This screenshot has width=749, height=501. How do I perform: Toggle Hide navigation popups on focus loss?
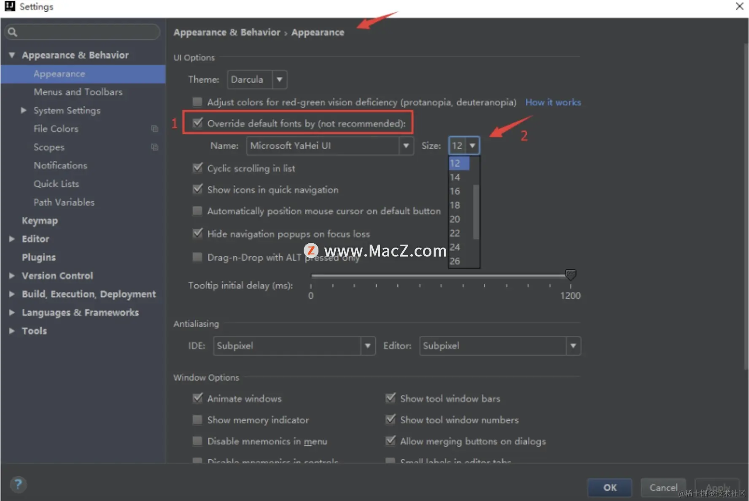[197, 233]
